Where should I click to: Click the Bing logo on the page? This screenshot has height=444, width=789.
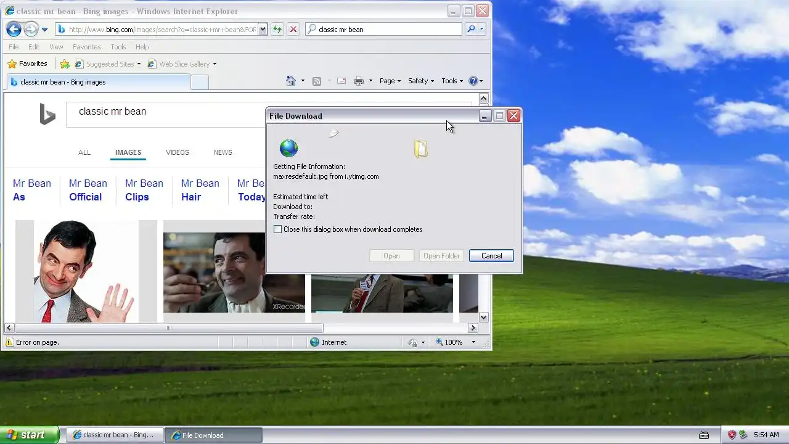[47, 115]
